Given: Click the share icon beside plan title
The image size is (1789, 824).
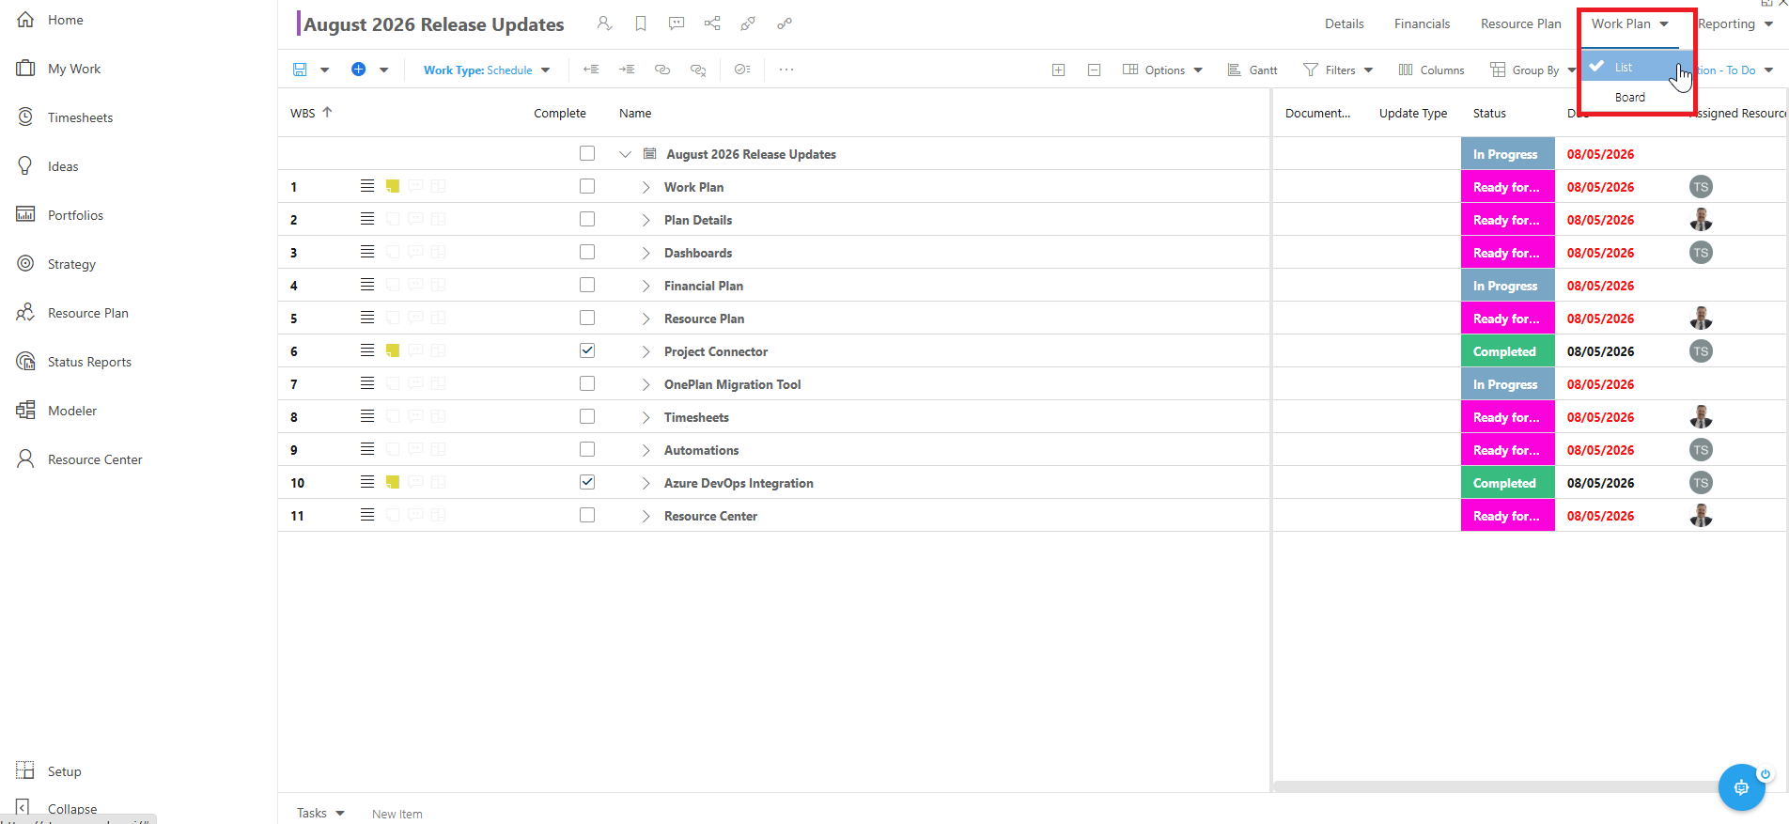Looking at the screenshot, I should point(712,23).
